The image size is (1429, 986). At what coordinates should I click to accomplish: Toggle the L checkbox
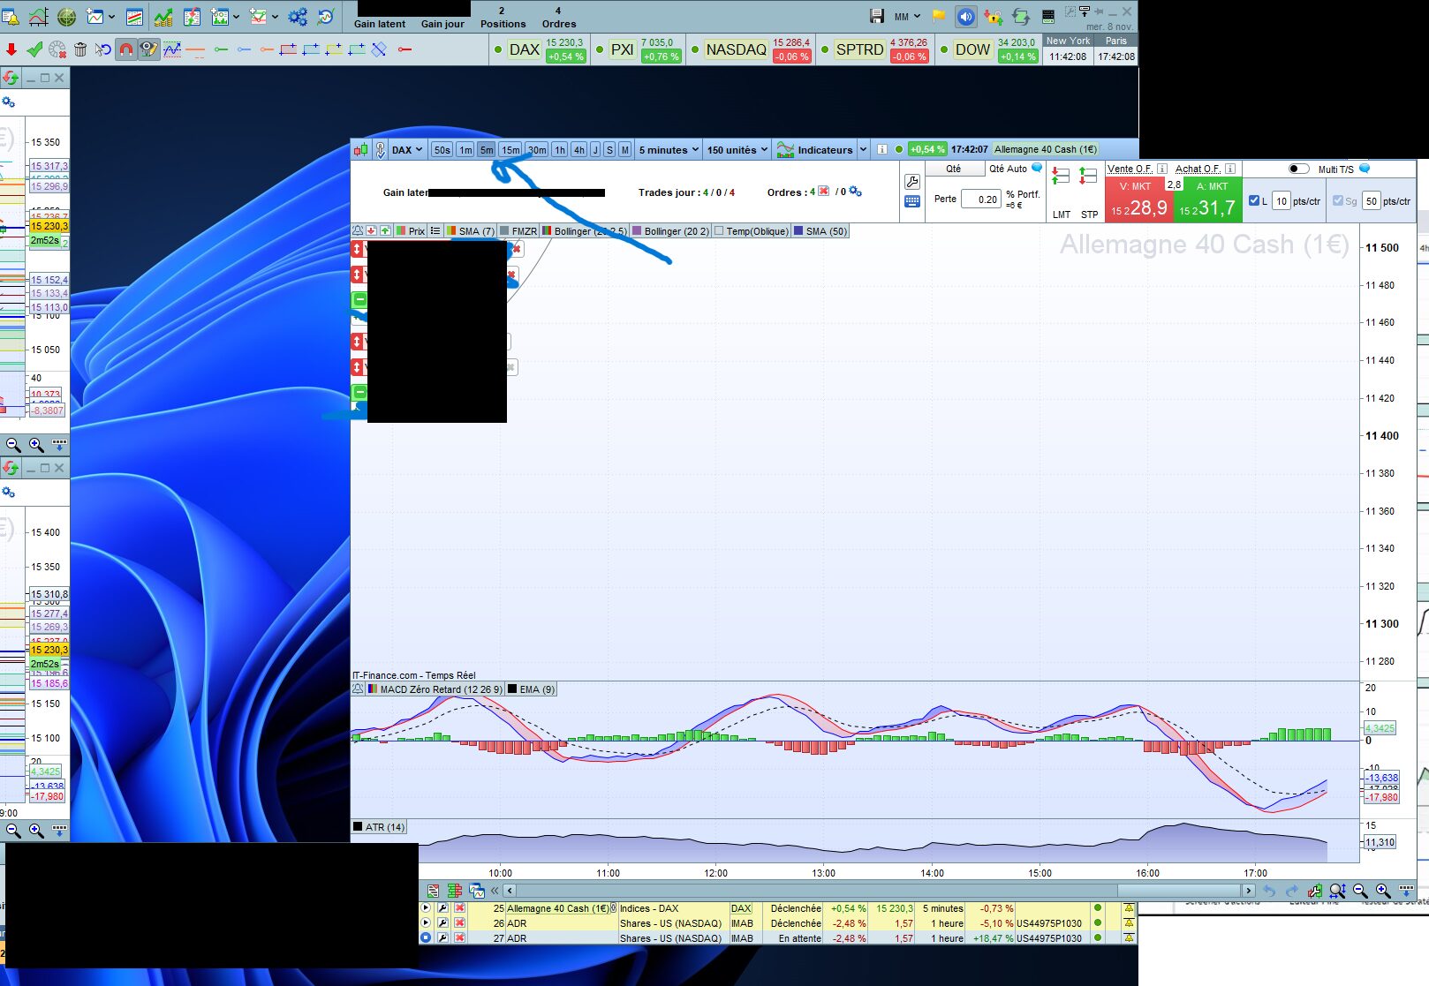[1254, 200]
